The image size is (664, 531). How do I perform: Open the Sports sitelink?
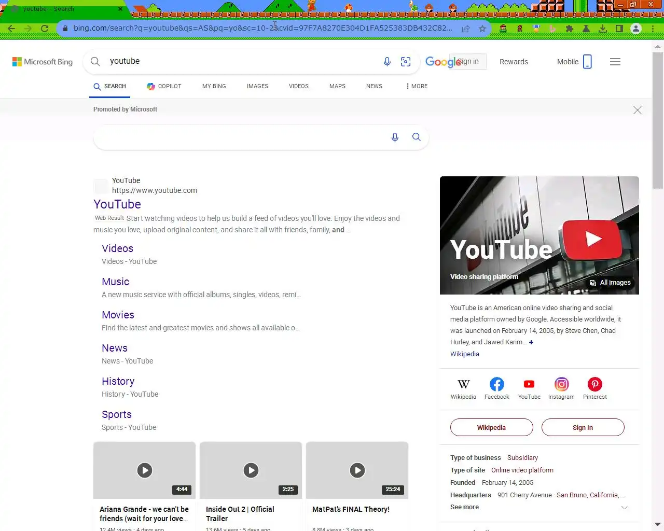coord(117,414)
